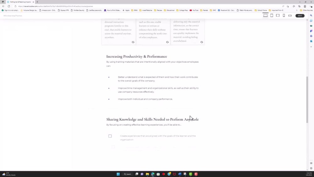Click the read aloud icon in address bar
314x177 pixels.
(x=283, y=6)
